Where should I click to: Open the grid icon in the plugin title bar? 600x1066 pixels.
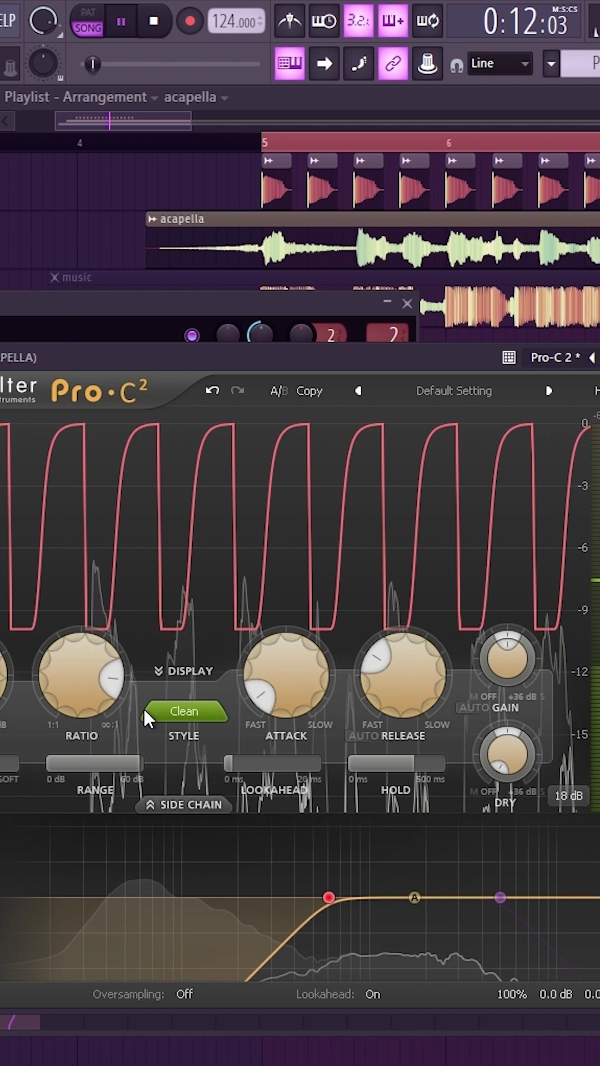(509, 358)
